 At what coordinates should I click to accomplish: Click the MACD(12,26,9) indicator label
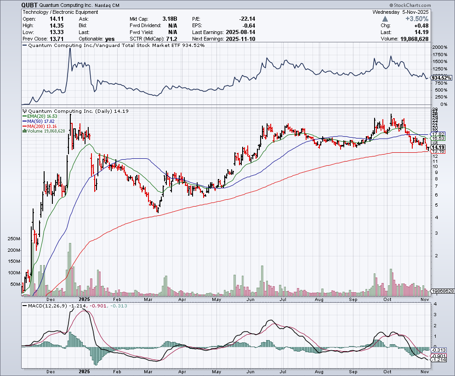[48, 306]
